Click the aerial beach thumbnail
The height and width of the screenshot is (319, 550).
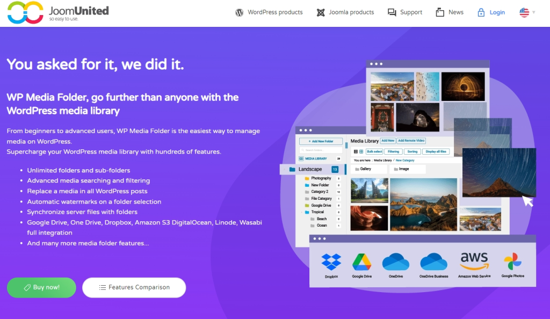pos(428,86)
